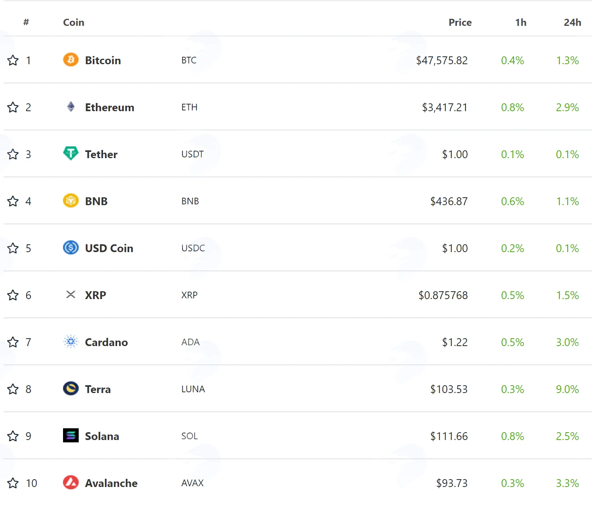Toggle the star next to XRP
The width and height of the screenshot is (592, 505).
(x=13, y=295)
